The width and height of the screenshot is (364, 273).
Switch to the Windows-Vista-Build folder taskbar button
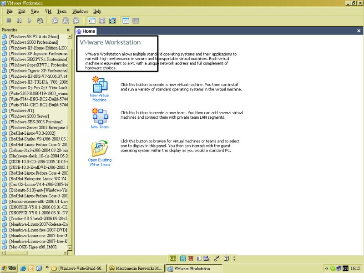78,268
